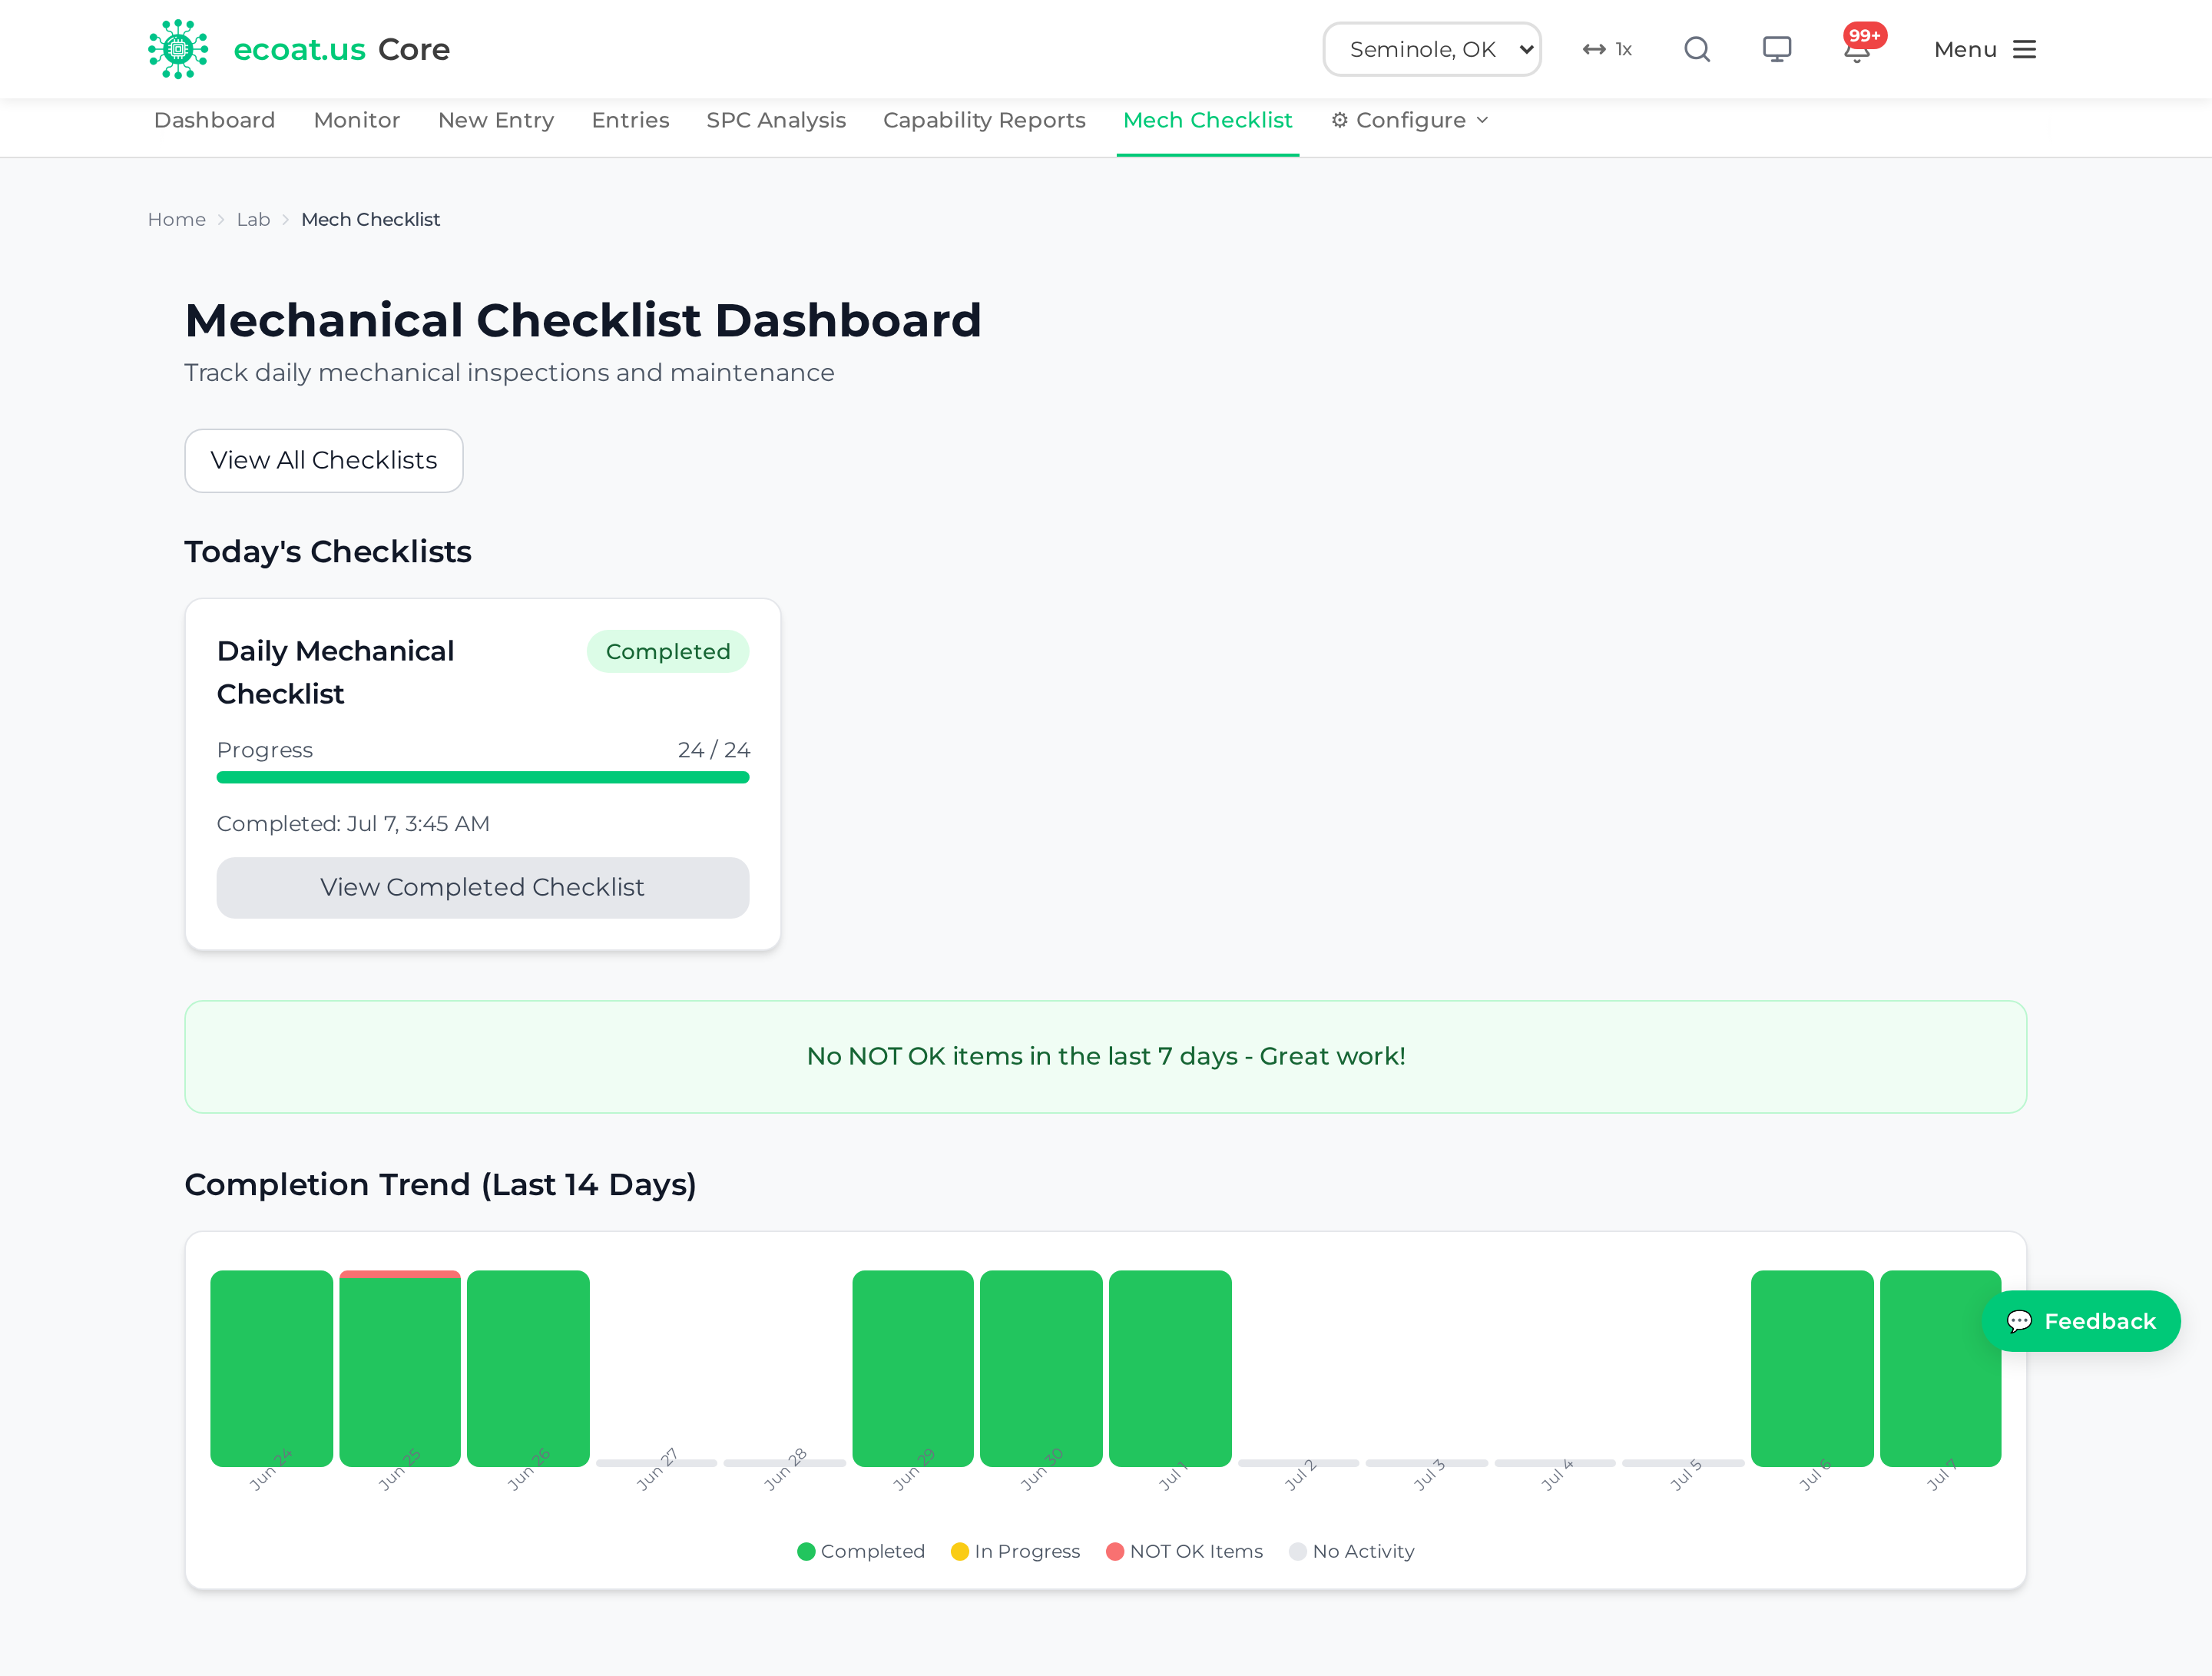Expand the Configure menu
The height and width of the screenshot is (1676, 2212).
[x=1410, y=120]
